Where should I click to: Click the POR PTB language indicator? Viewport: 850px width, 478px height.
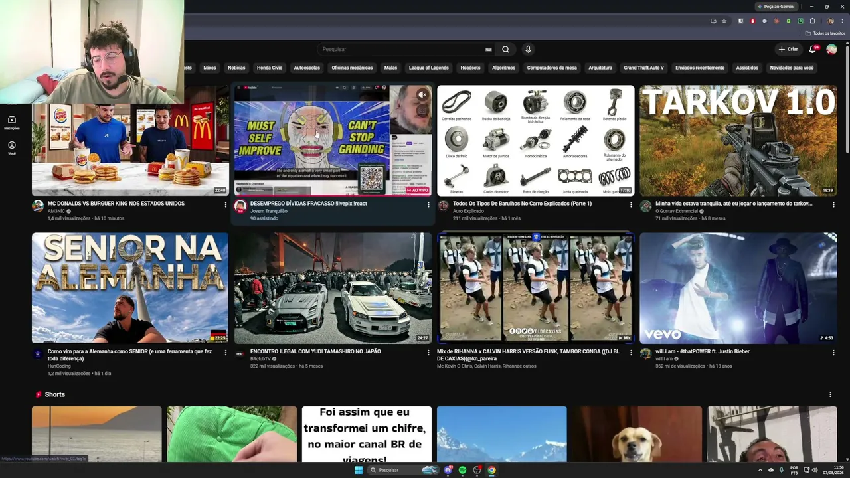[795, 470]
